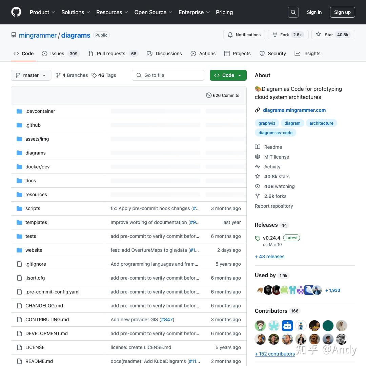
Task: Click the fork icon next to Fork count
Action: (275, 35)
